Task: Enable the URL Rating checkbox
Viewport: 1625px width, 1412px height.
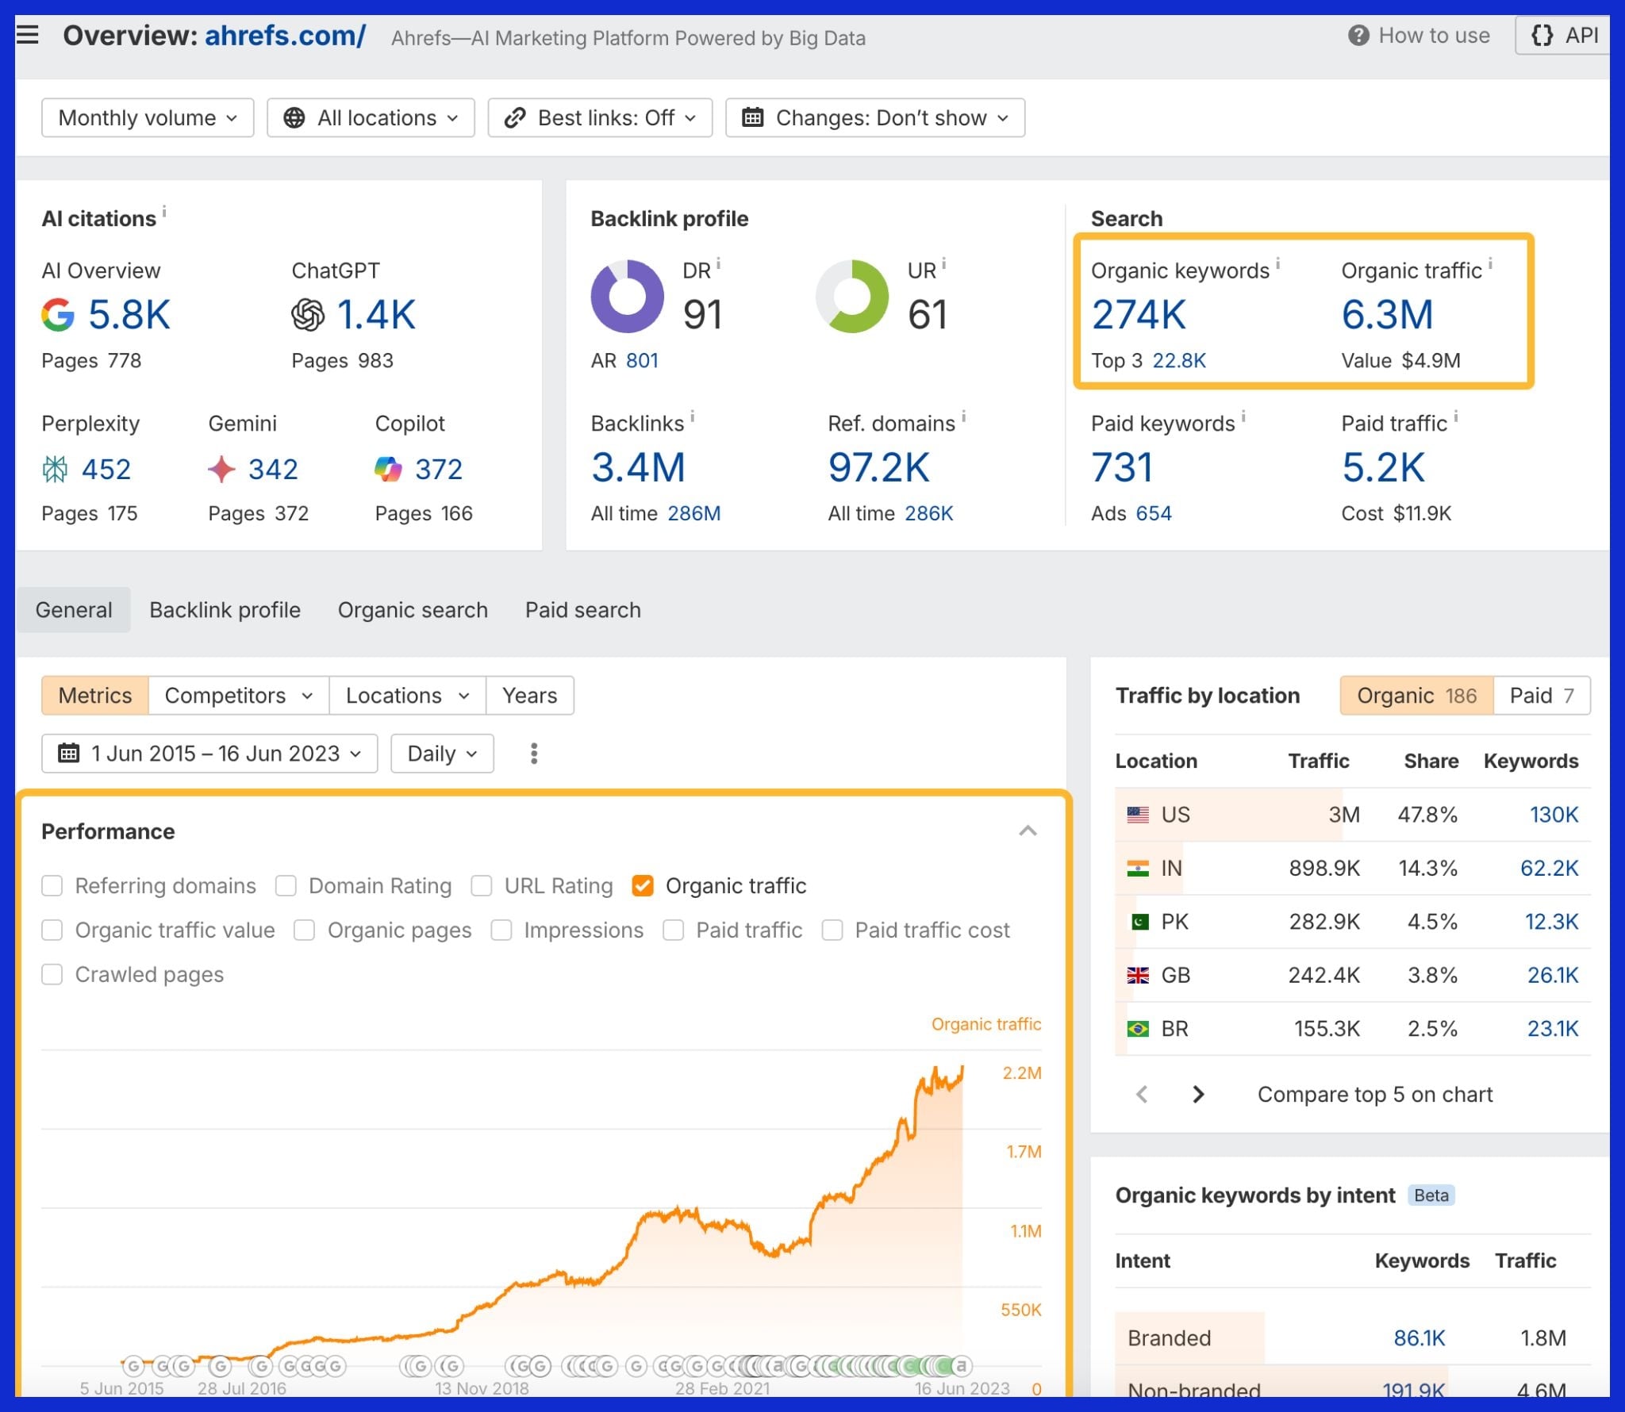Action: tap(482, 886)
